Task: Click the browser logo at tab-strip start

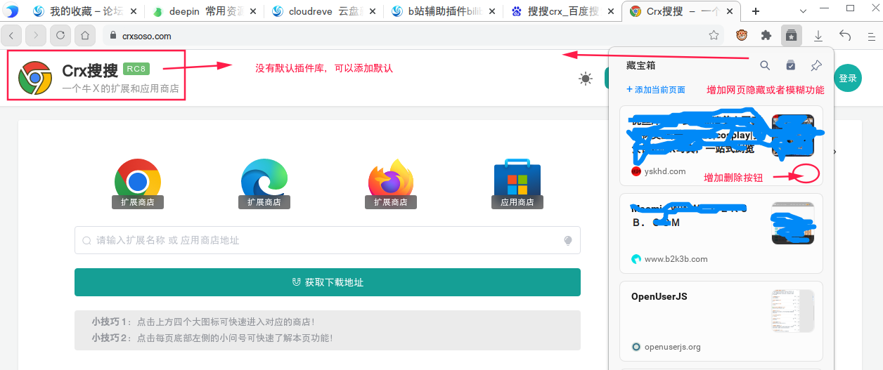Action: coord(11,11)
